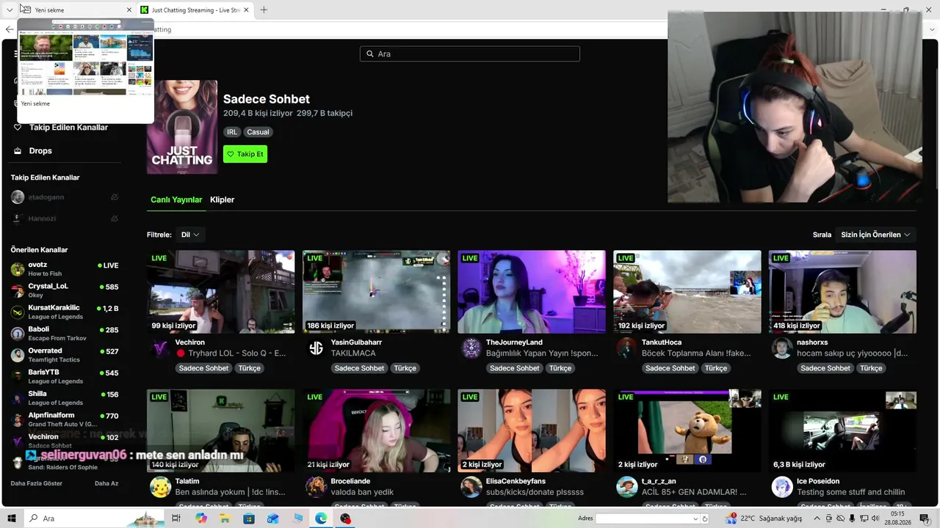
Task: Click the Sadece Sohbet tag under nashorxs
Action: [825, 368]
